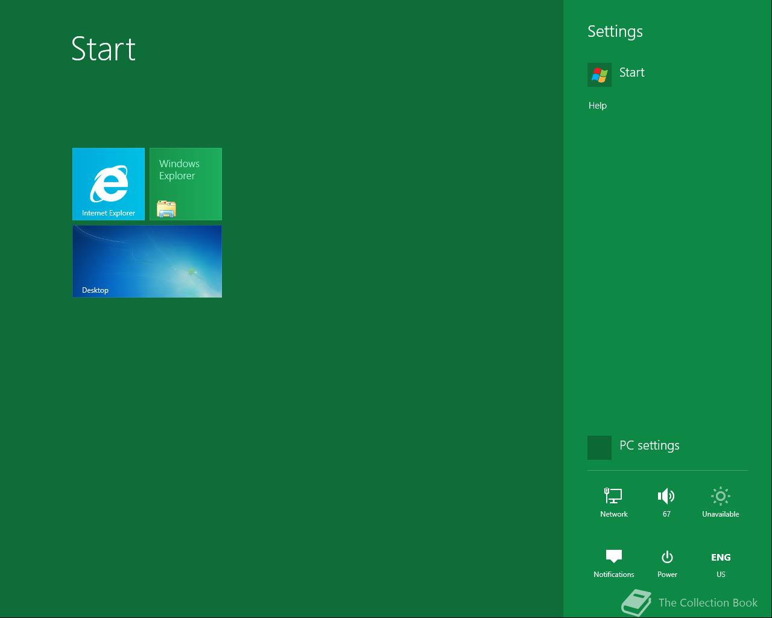Click the Start logo in Settings pane

click(600, 75)
